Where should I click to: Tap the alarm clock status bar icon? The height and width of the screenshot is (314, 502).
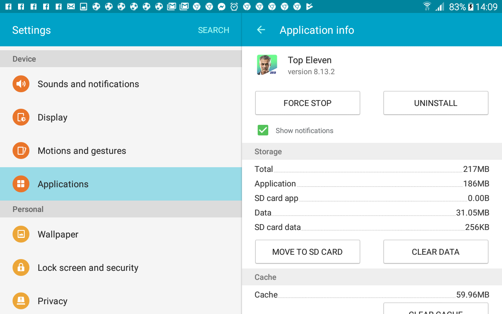(234, 7)
